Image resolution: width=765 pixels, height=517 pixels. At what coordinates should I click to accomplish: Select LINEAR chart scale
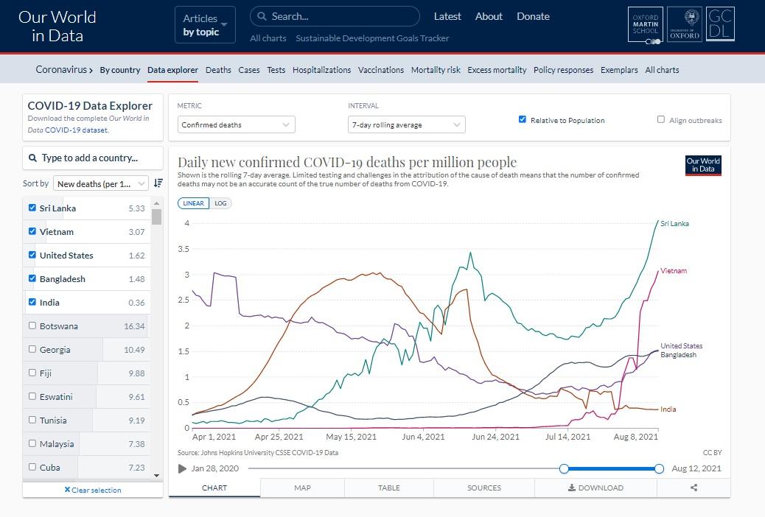point(193,203)
